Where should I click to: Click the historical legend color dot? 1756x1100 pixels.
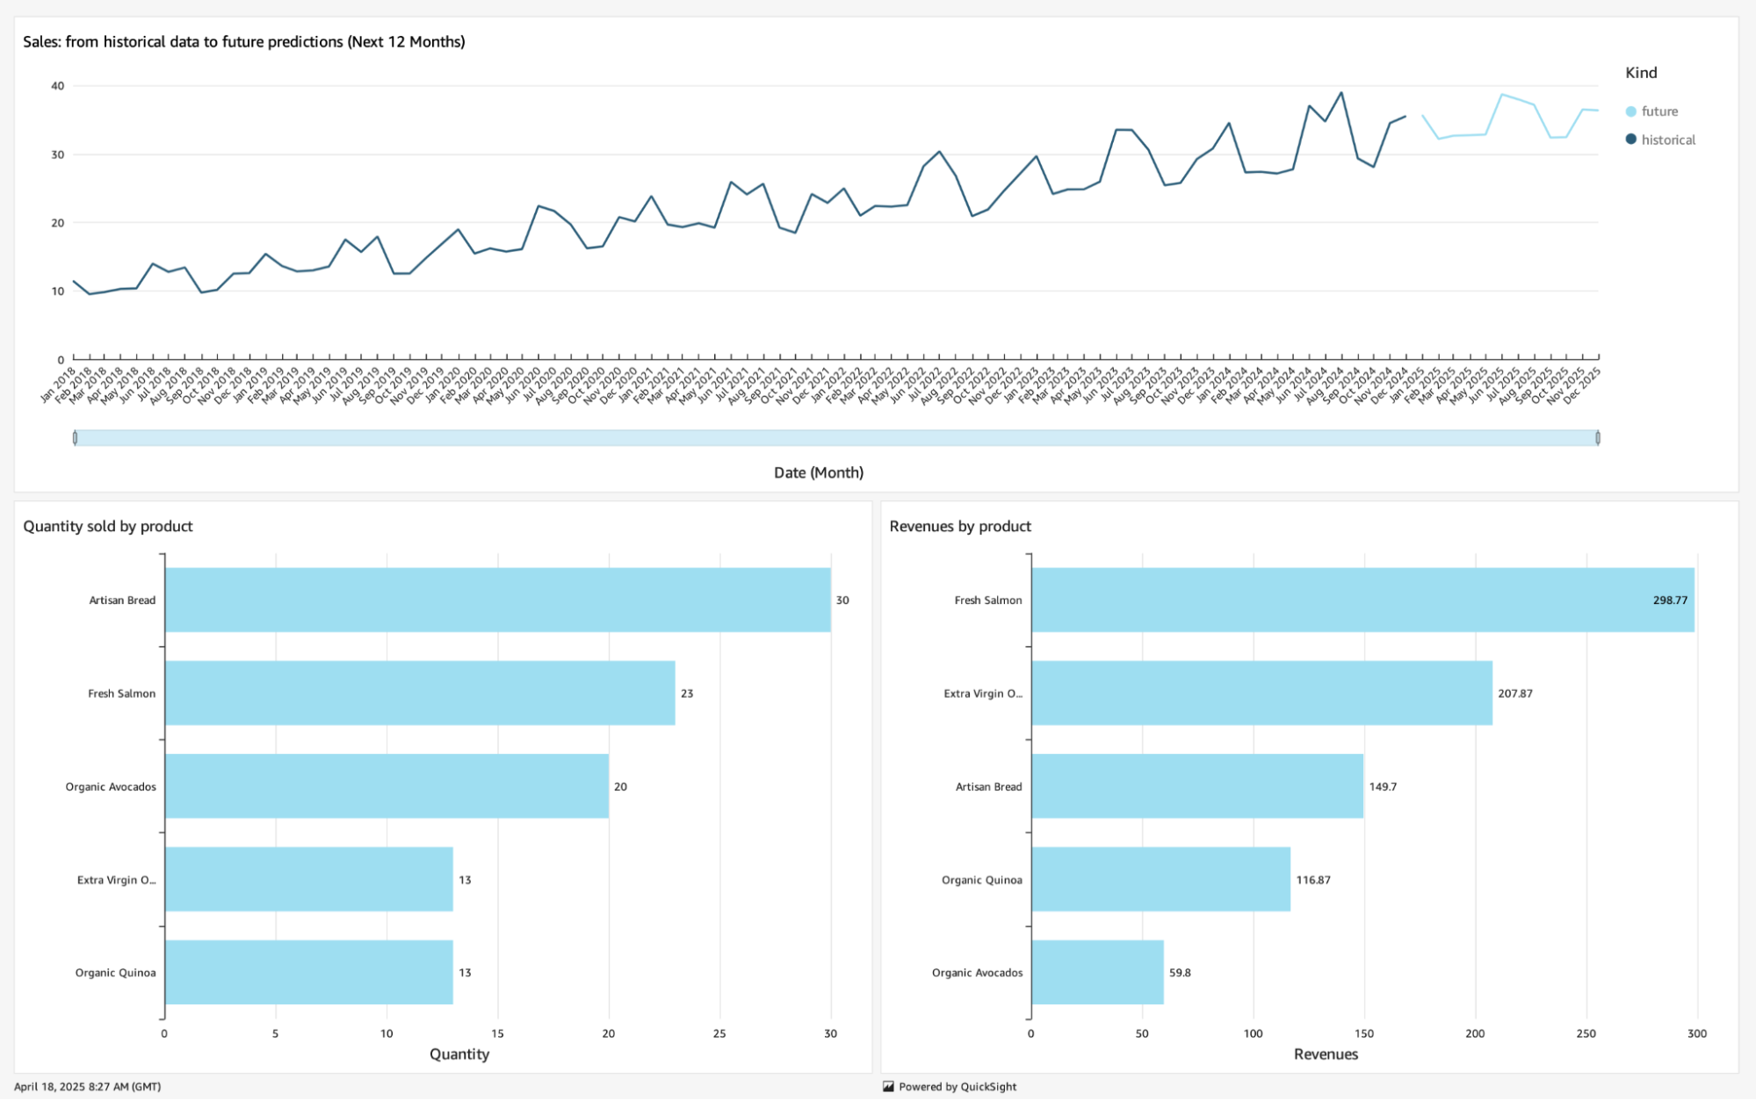1630,140
